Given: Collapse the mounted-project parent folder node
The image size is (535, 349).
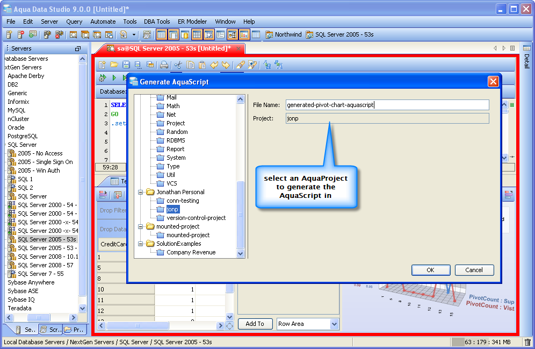Looking at the screenshot, I should click(141, 226).
